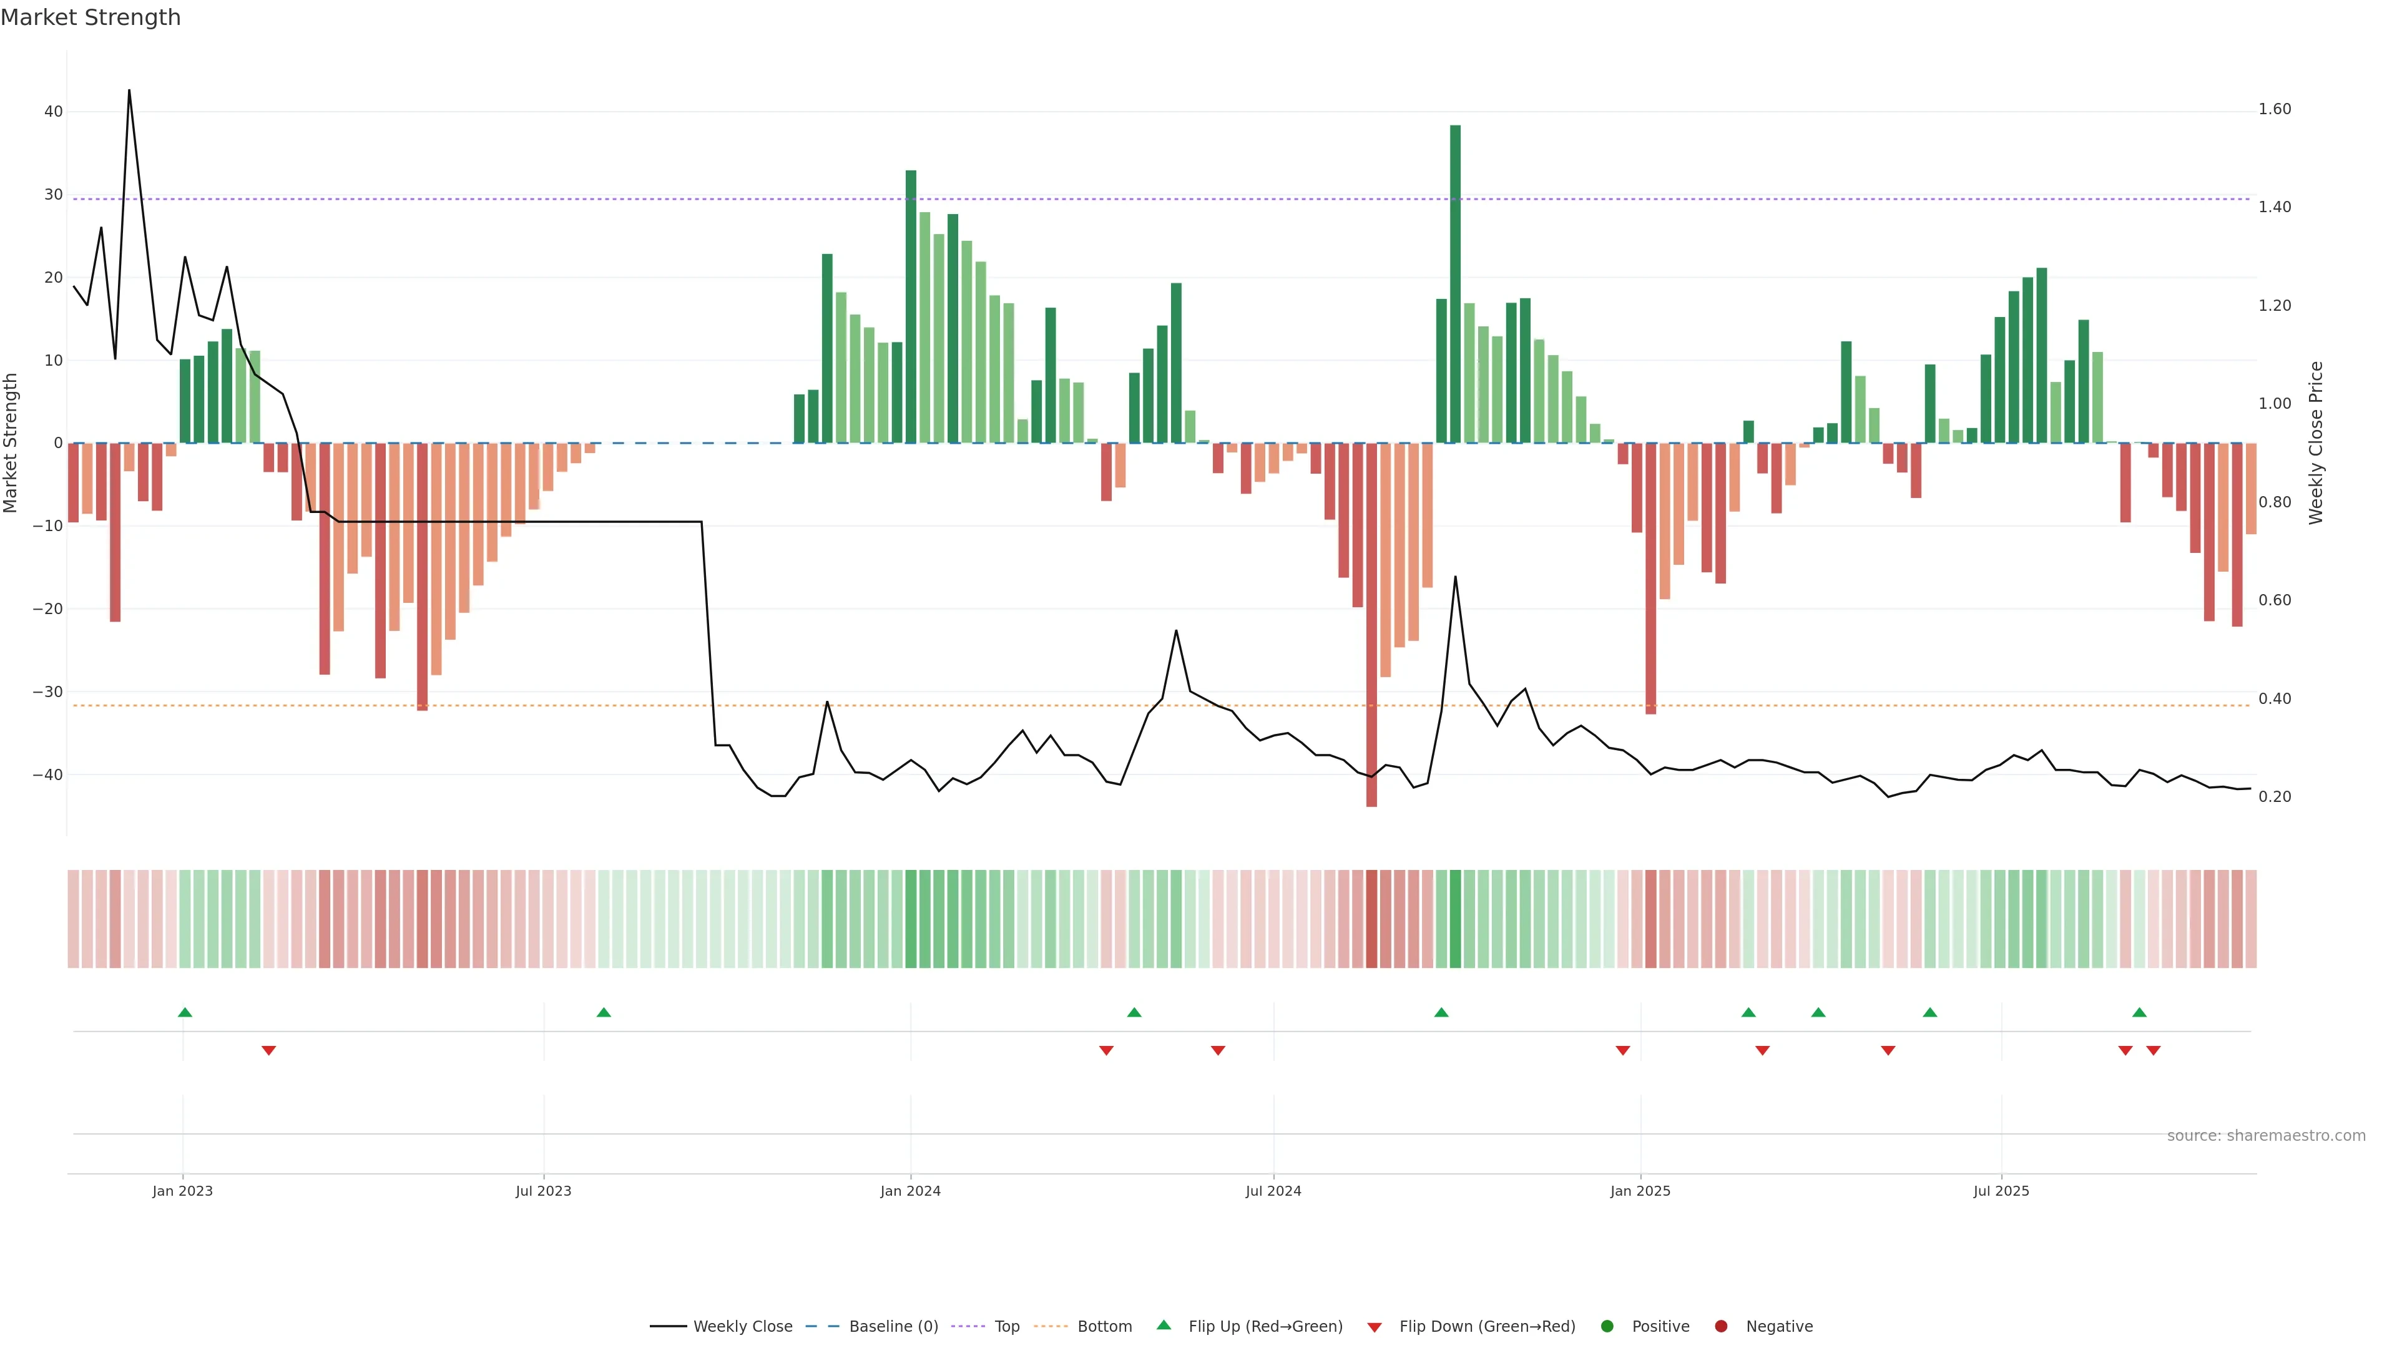The image size is (2397, 1348).
Task: Click the Flip Down red triangle legend icon
Action: (1375, 1327)
